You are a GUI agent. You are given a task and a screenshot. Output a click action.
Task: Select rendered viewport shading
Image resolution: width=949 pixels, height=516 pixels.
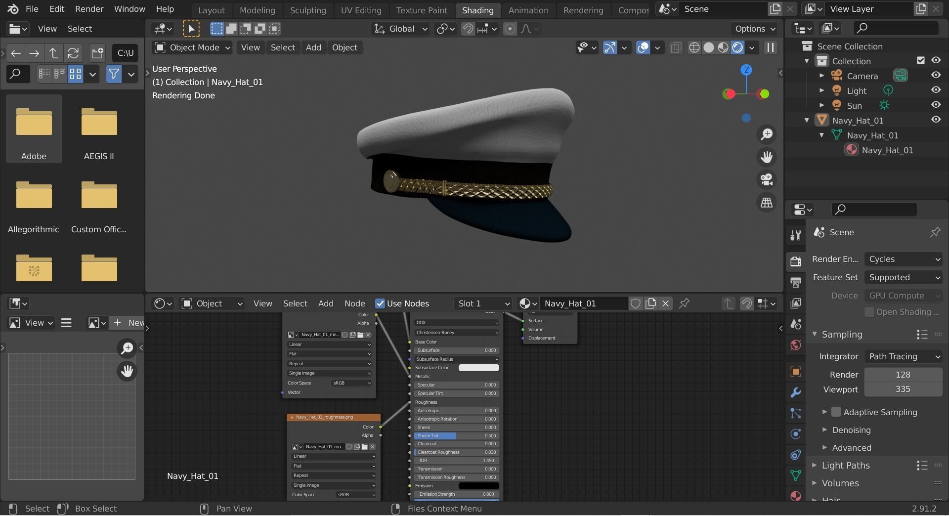click(737, 47)
